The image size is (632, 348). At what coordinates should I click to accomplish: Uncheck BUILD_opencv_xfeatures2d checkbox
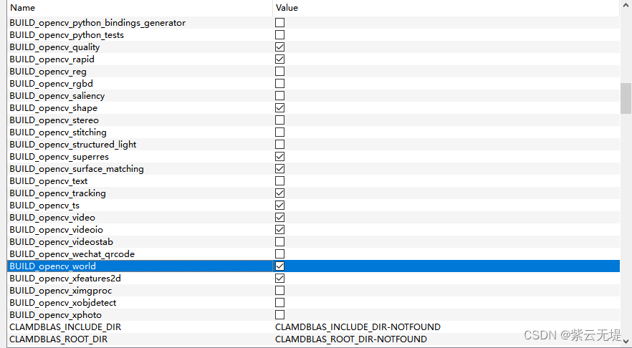pyautogui.click(x=279, y=279)
